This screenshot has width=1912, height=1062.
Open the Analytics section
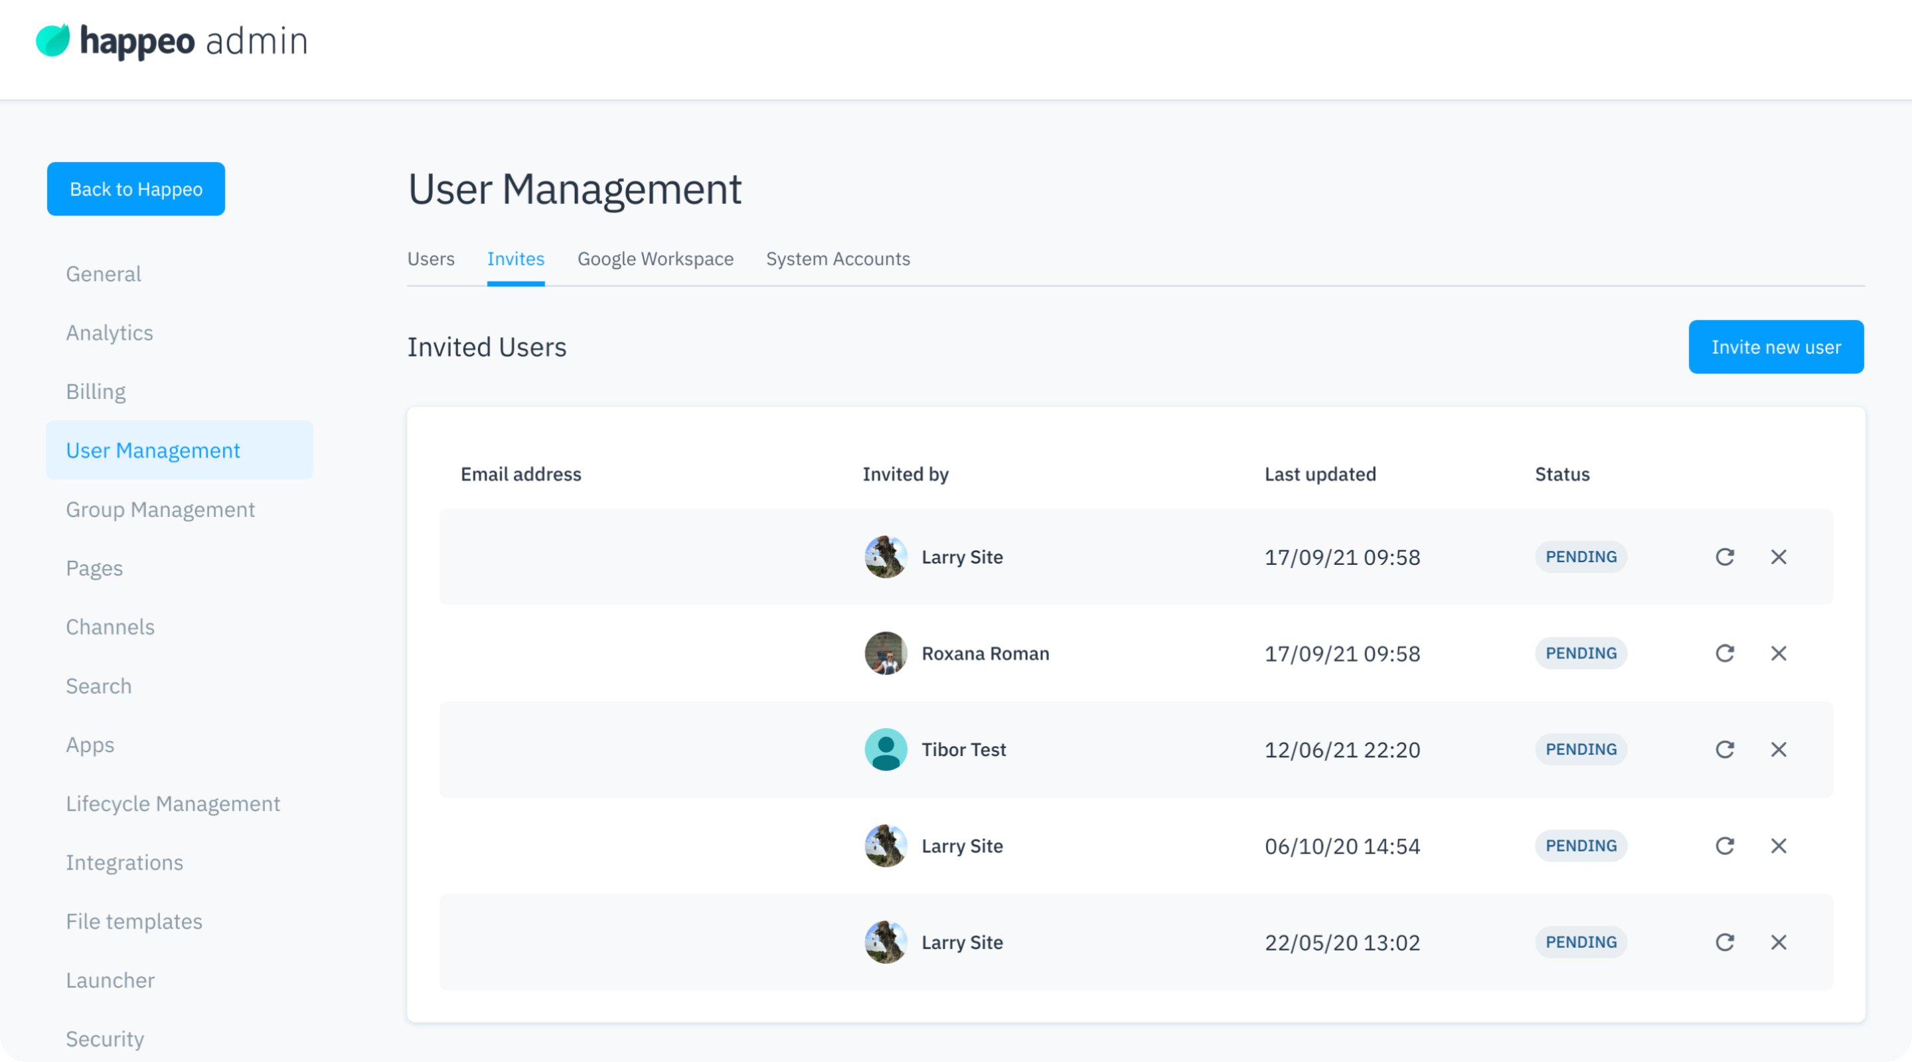click(x=109, y=333)
